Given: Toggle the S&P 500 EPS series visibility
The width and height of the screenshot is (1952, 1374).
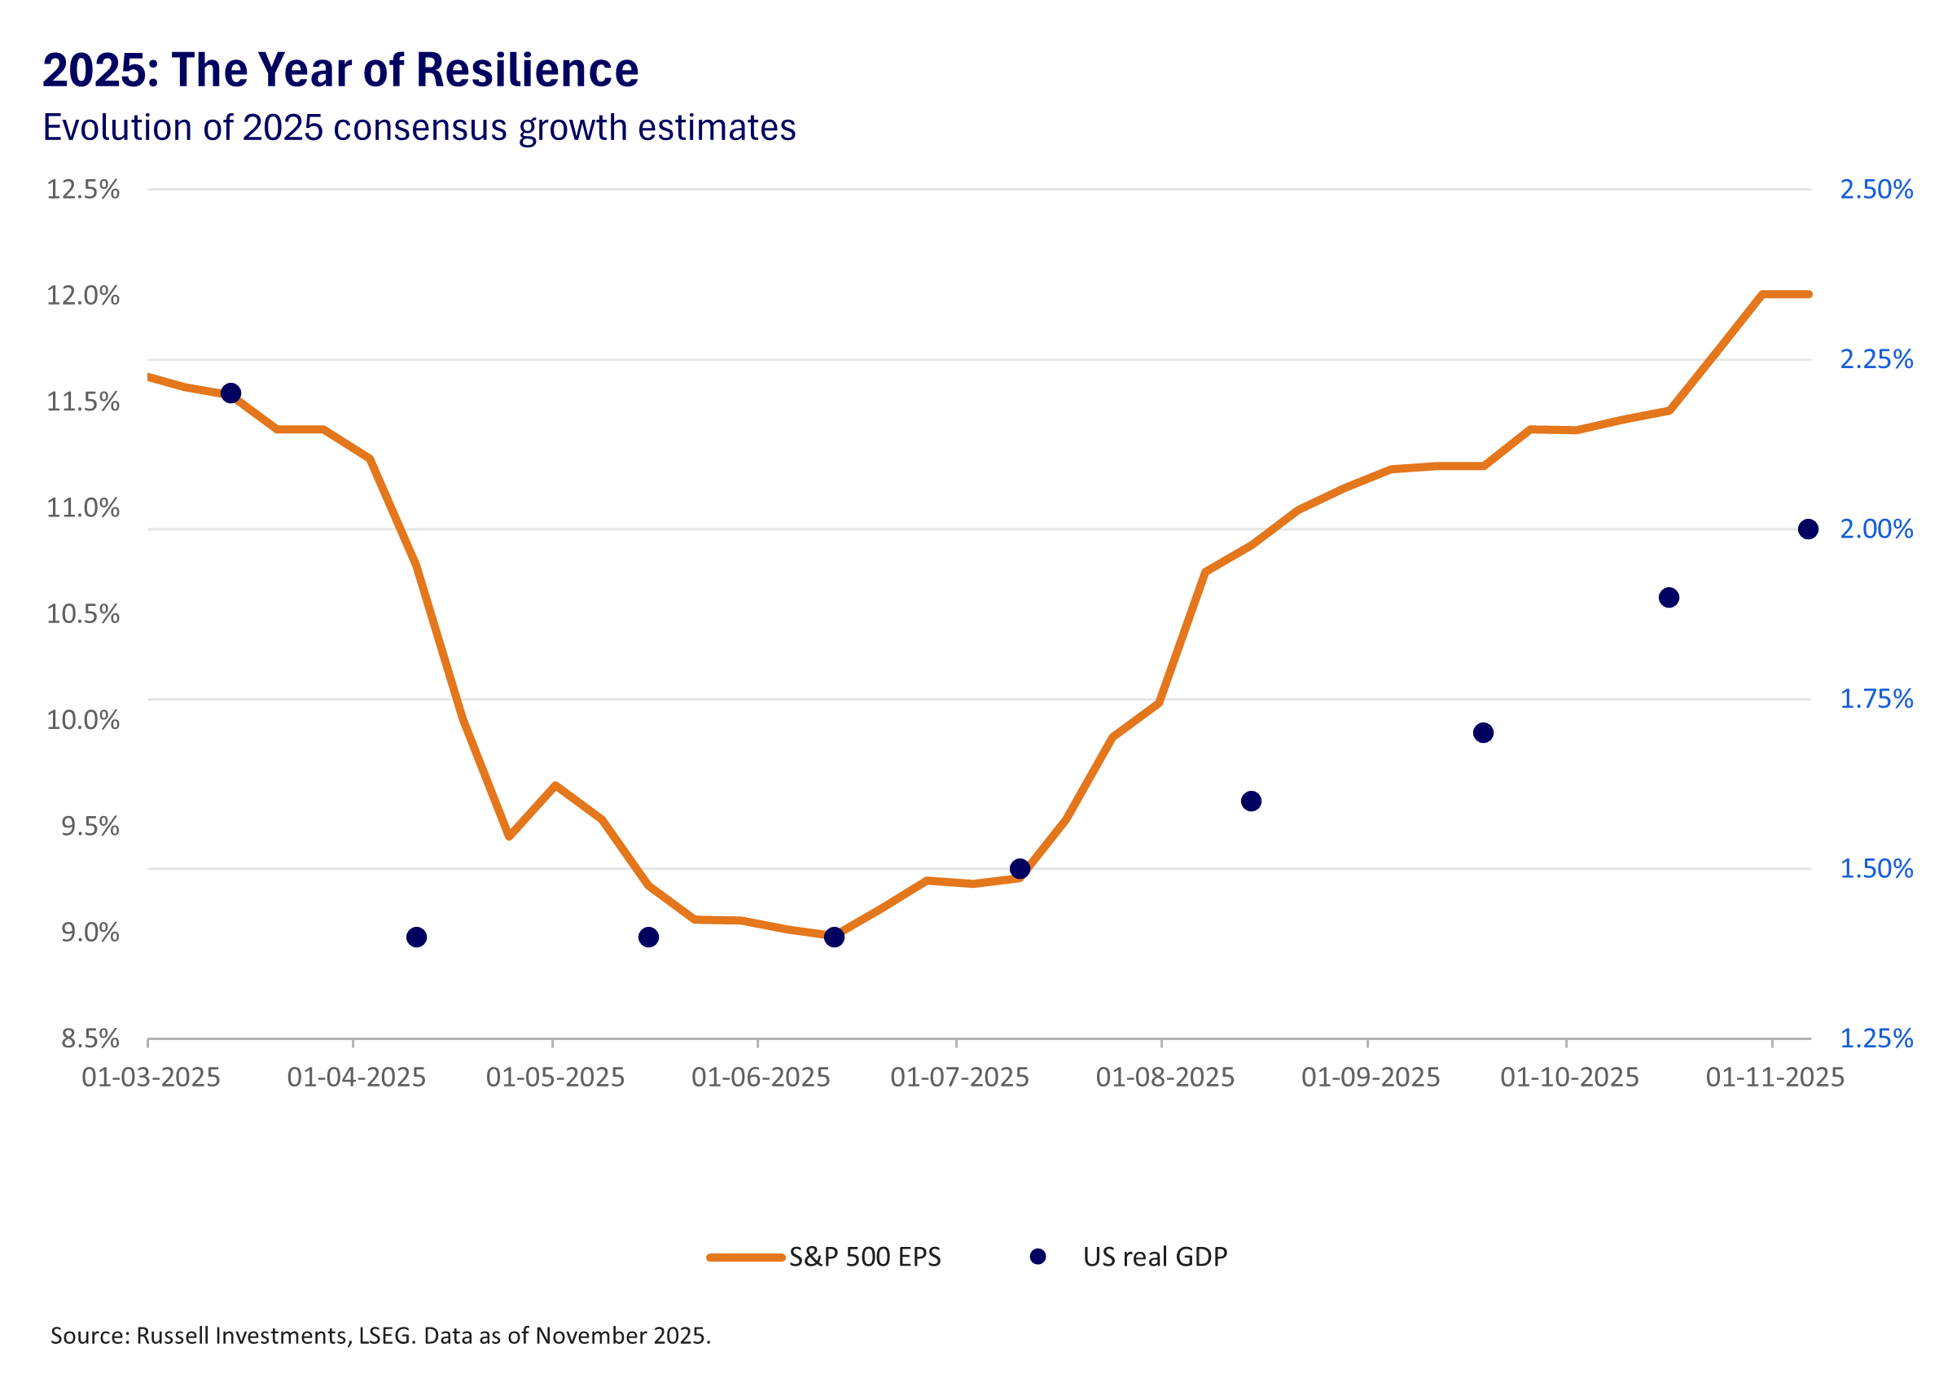Looking at the screenshot, I should (x=867, y=1256).
